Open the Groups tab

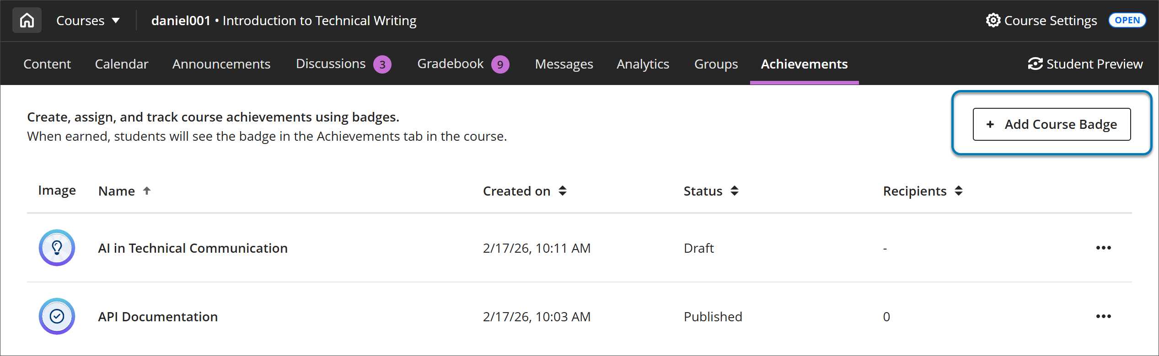click(x=716, y=64)
